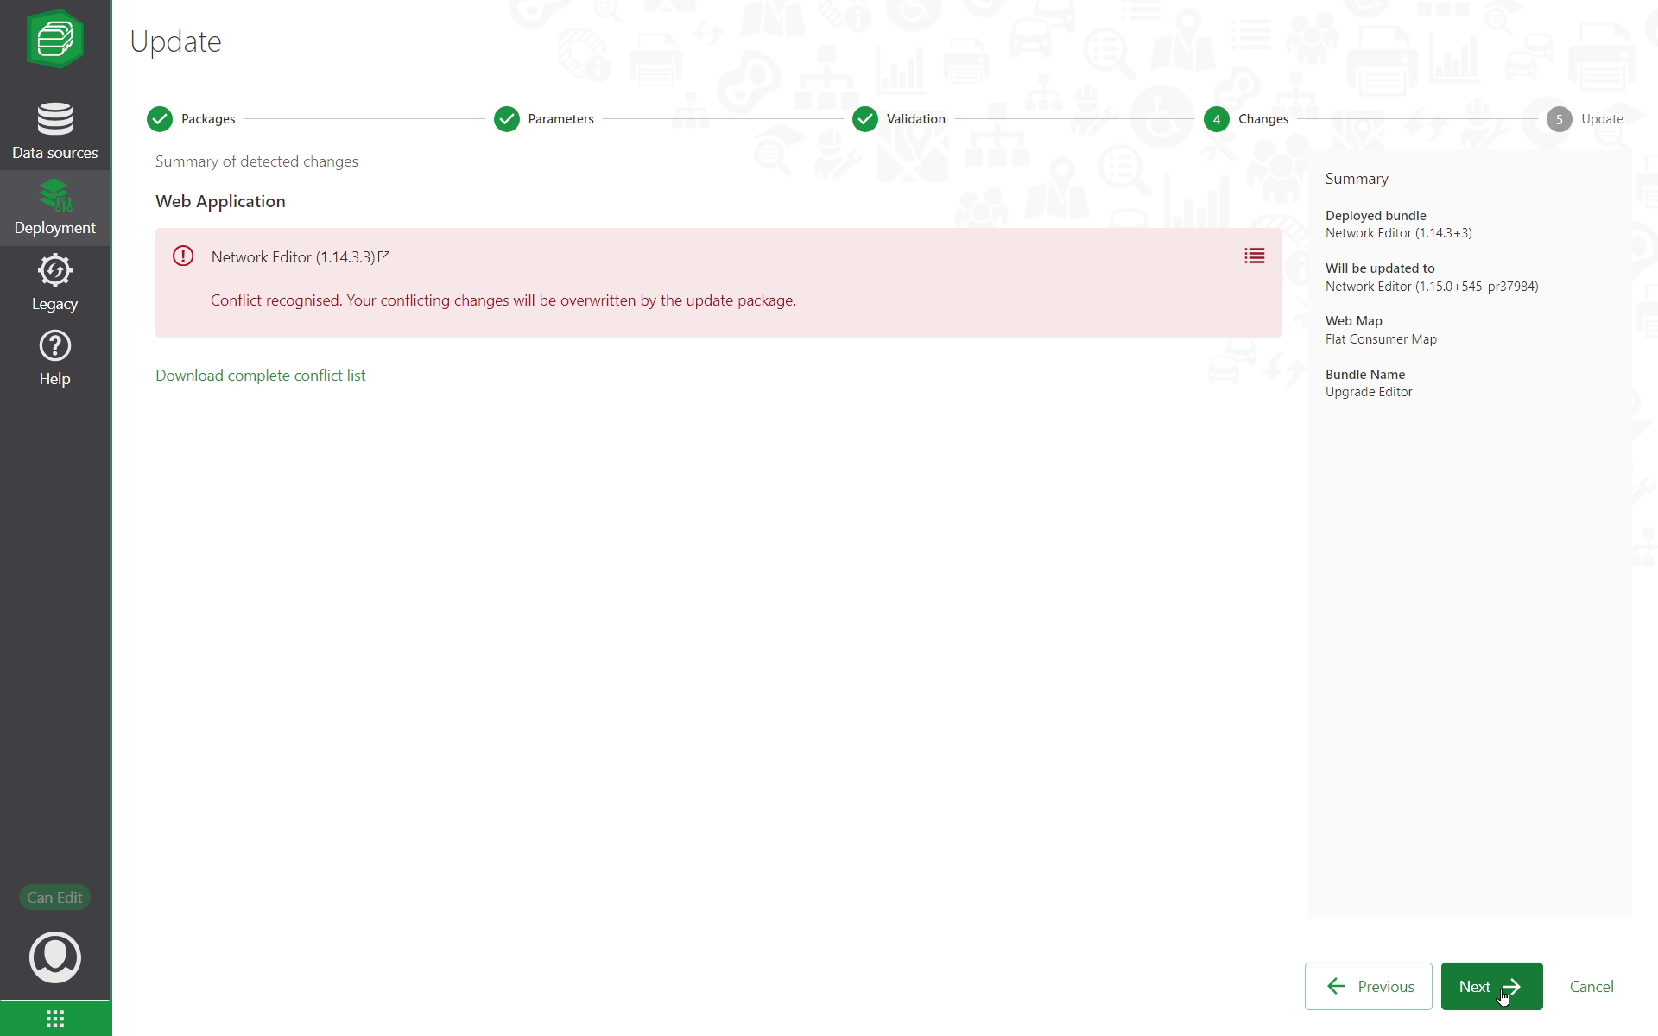The width and height of the screenshot is (1658, 1036).
Task: Show conflict details list icon
Action: 1254,256
